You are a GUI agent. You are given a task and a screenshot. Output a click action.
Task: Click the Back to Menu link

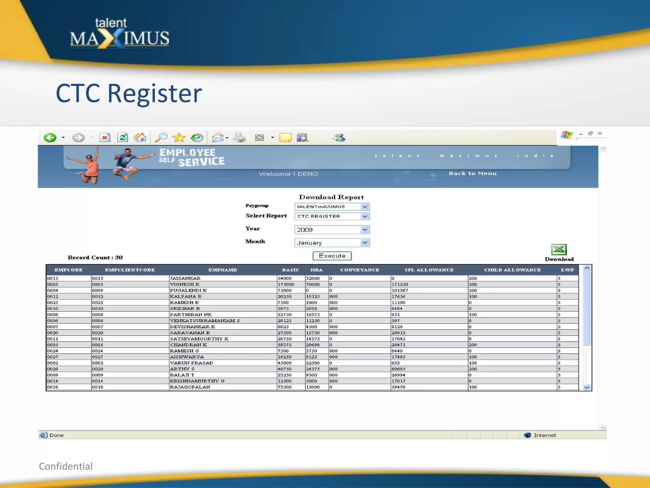click(473, 173)
